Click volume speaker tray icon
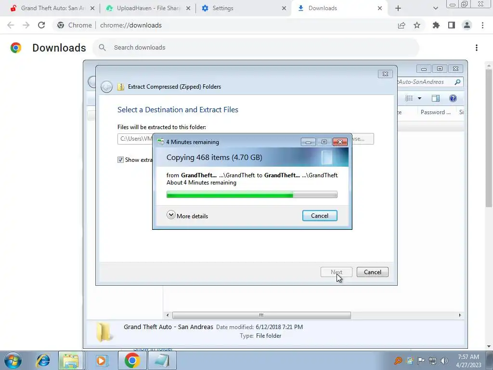This screenshot has height=370, width=493. click(444, 360)
